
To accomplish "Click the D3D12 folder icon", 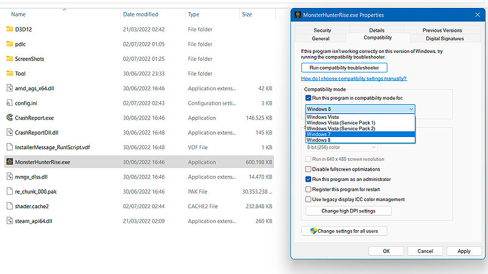I will click(9, 29).
